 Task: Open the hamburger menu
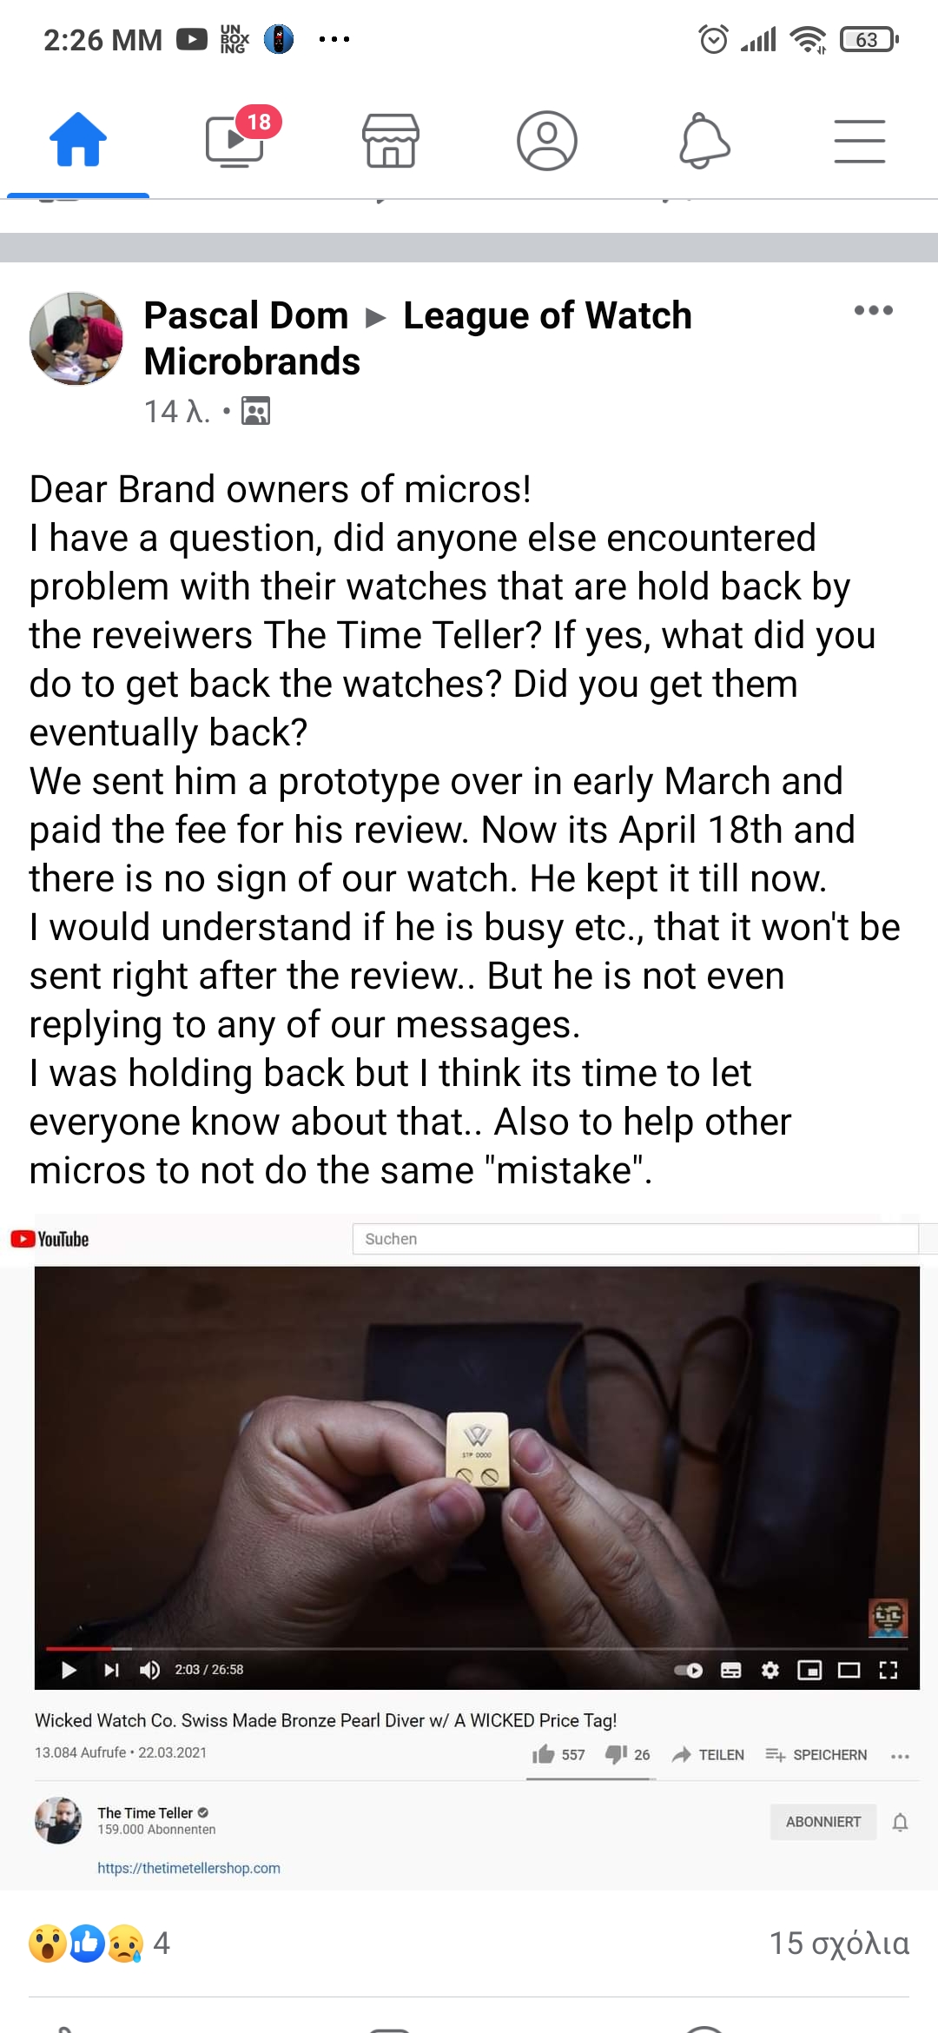860,141
